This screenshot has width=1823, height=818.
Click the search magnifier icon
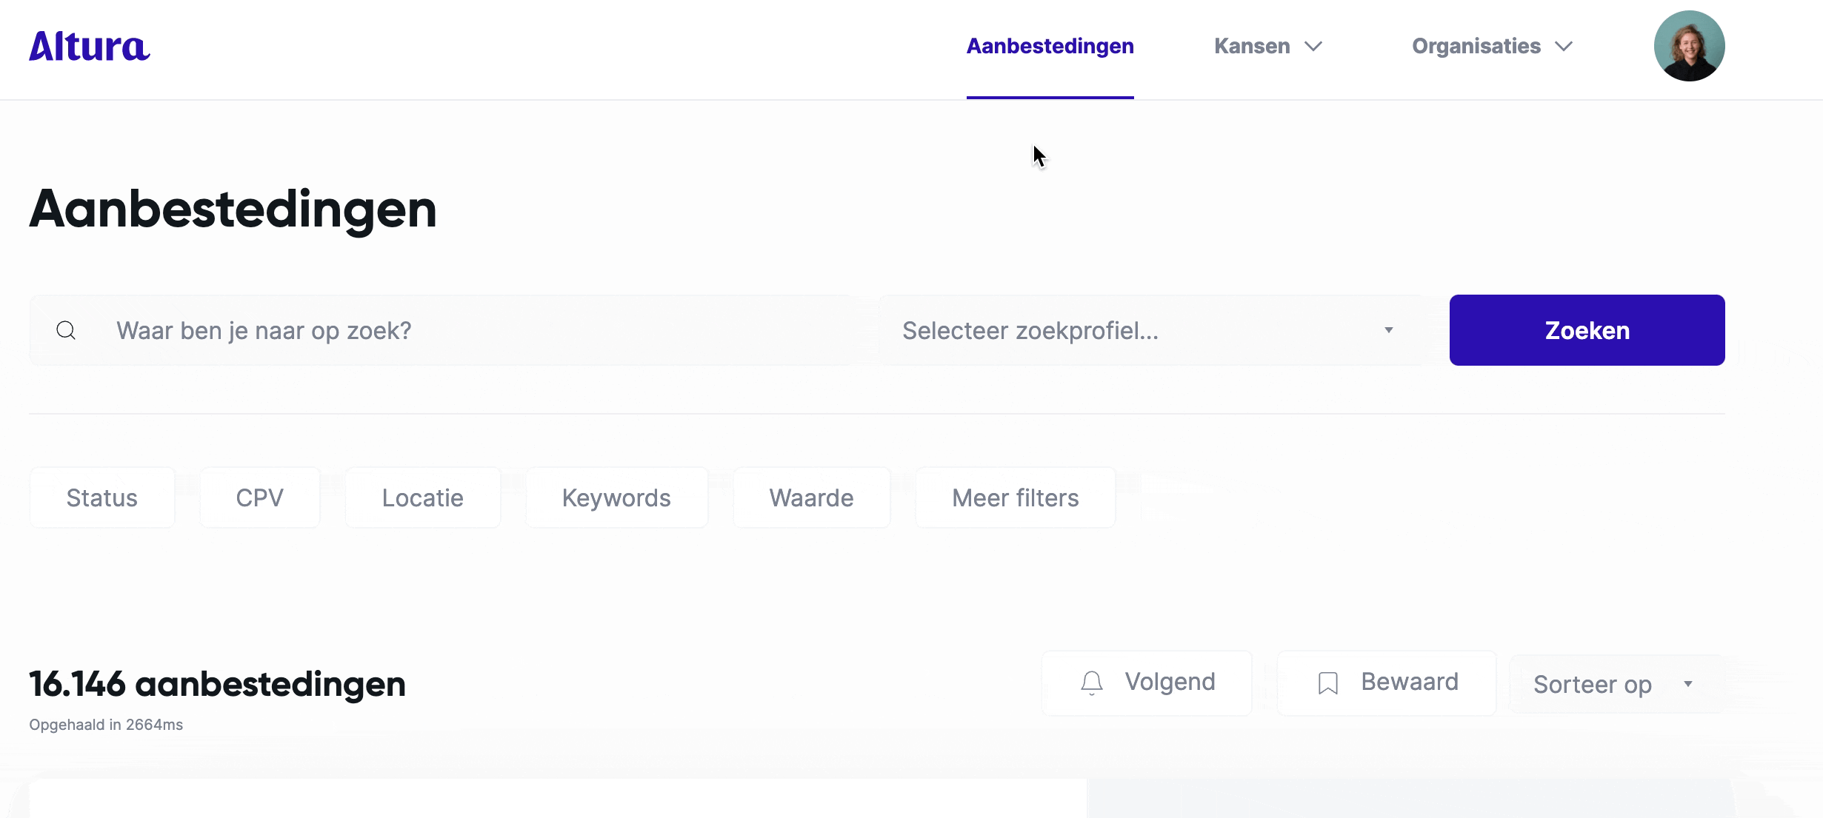[66, 330]
